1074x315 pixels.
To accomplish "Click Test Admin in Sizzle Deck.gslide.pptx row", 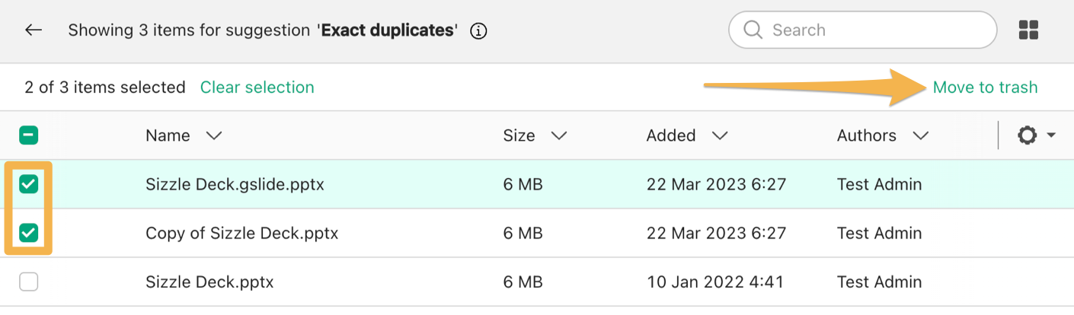I will point(879,184).
